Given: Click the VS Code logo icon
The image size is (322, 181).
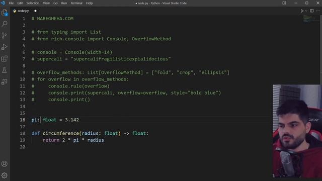Looking at the screenshot, I should pos(3,3).
